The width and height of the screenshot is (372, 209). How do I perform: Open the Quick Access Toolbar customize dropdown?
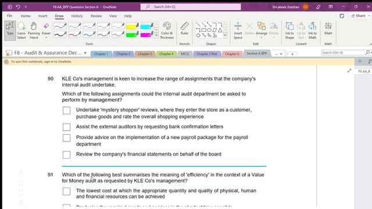pyautogui.click(x=26, y=7)
